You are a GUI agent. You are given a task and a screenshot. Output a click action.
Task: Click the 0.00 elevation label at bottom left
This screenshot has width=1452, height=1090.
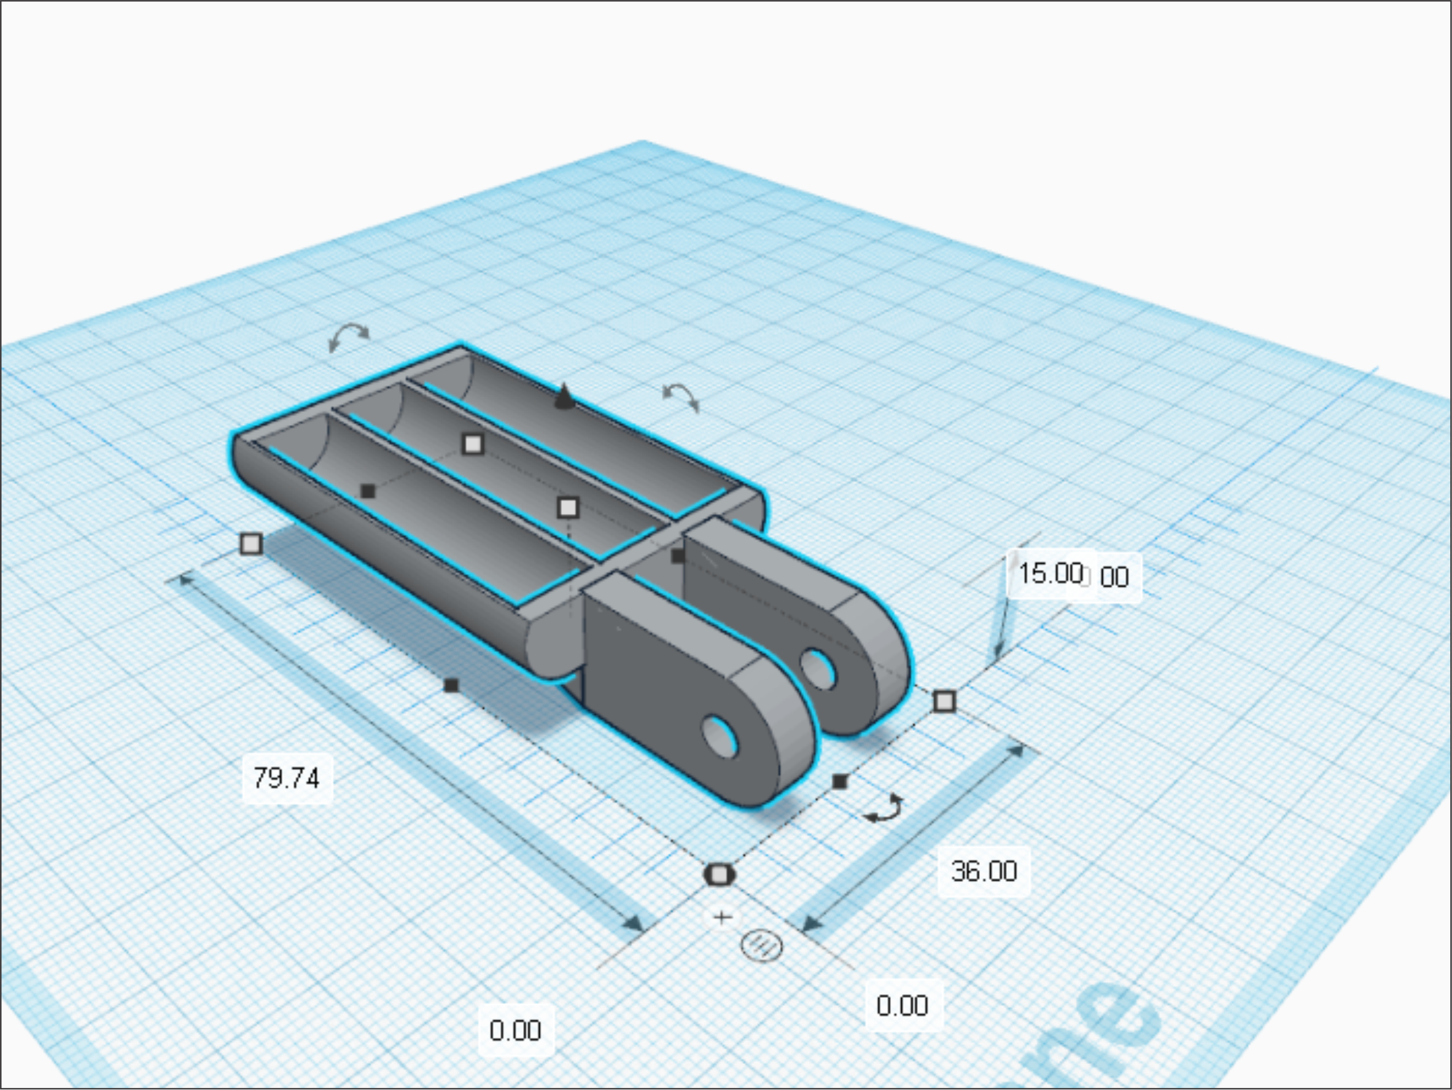516,1031
